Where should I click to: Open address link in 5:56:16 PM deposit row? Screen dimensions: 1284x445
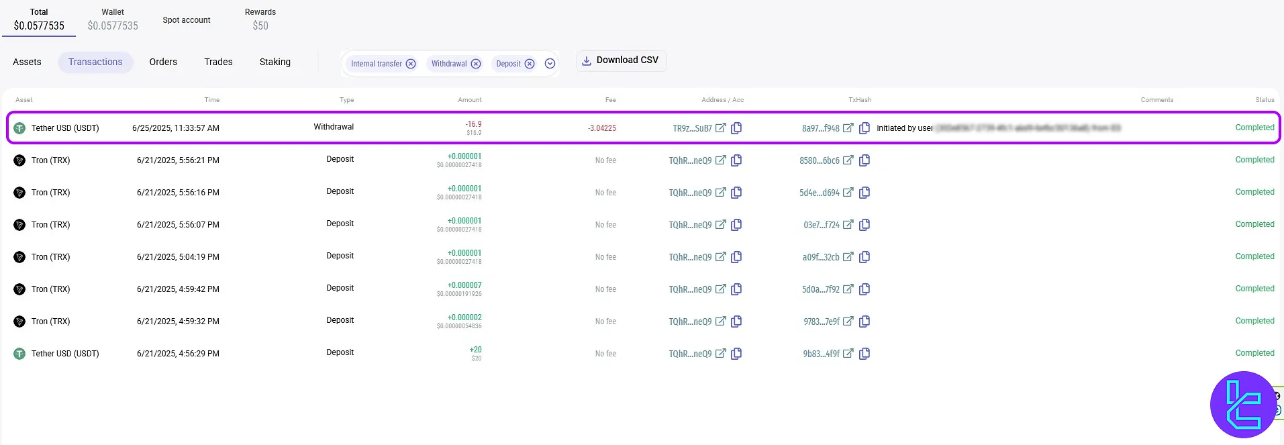tap(720, 192)
